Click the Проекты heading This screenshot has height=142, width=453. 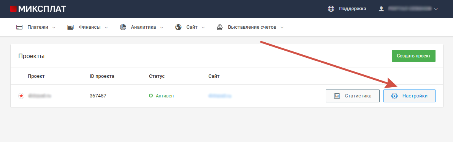click(x=32, y=56)
